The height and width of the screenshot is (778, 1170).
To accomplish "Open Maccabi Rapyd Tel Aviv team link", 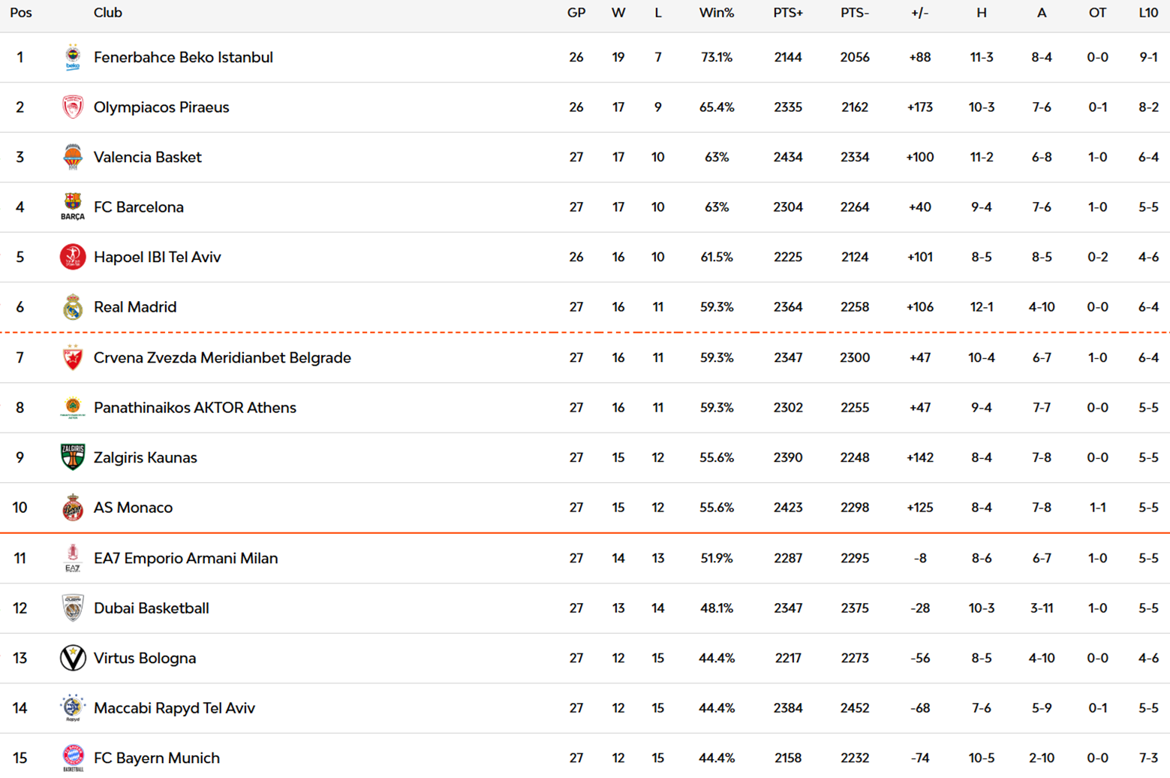I will (174, 708).
